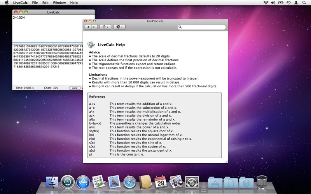
Task: Click the Chars: 309 status text
Action: (51, 88)
